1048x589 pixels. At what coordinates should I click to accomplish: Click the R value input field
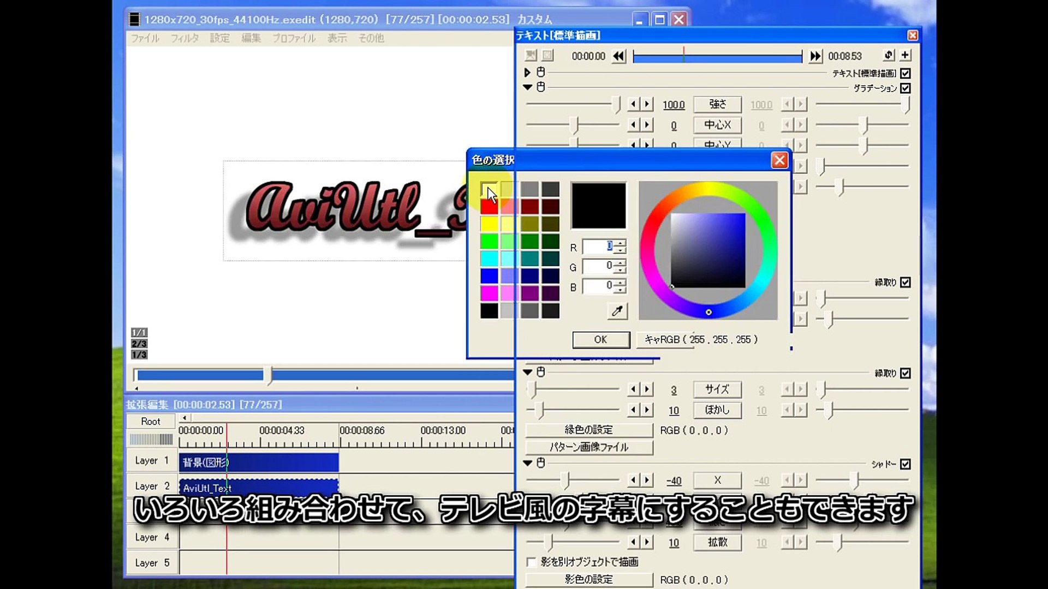598,247
